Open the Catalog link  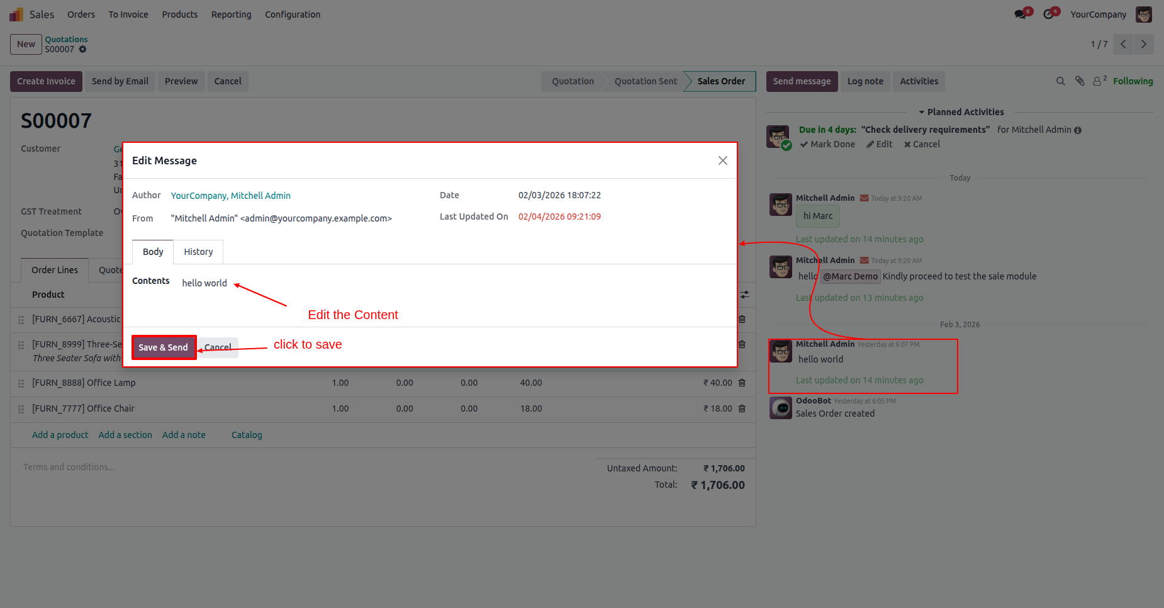(x=247, y=435)
